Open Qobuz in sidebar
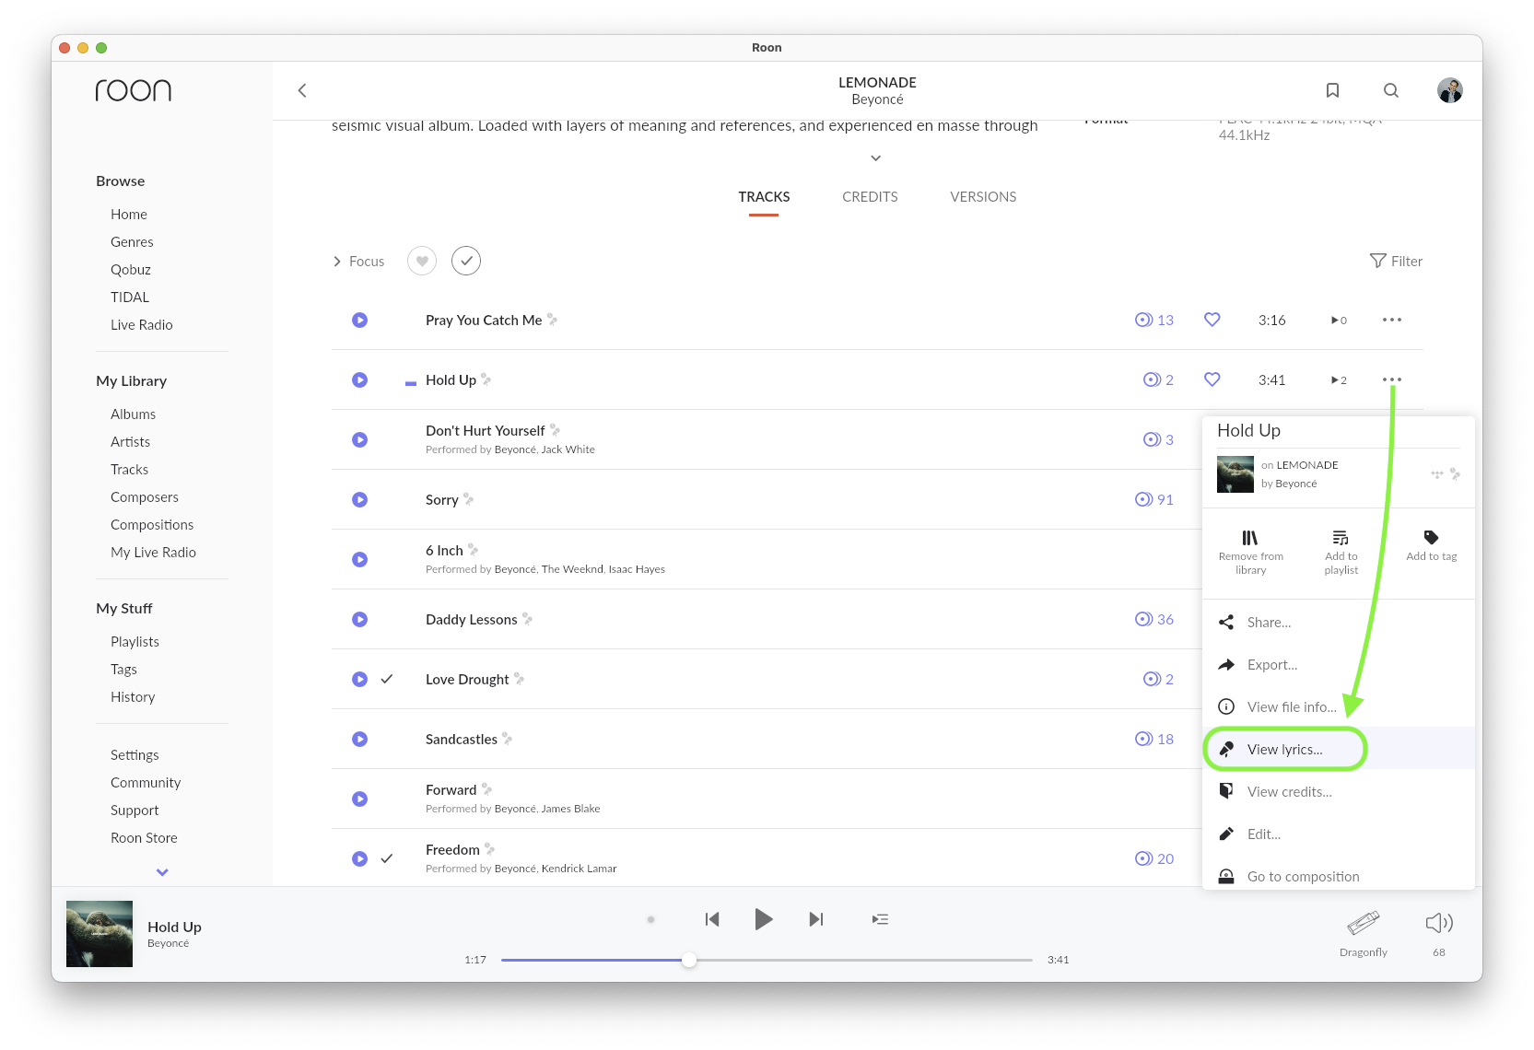Image resolution: width=1534 pixels, height=1050 pixels. 131,270
